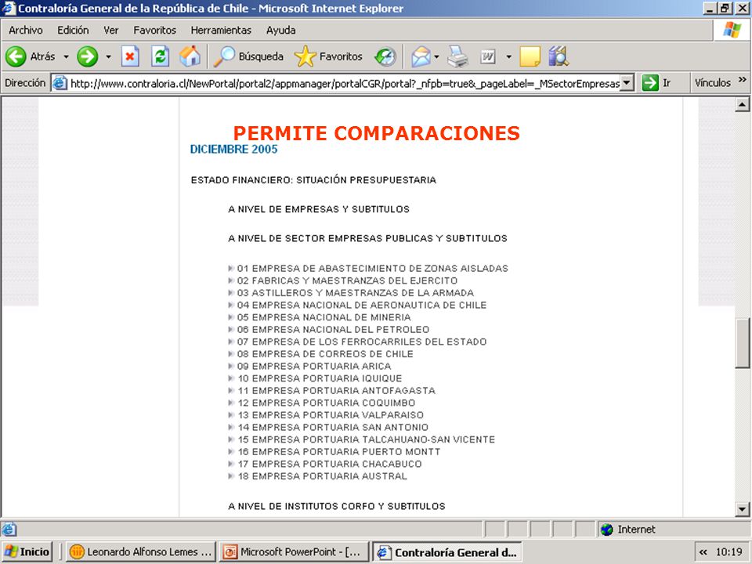Open the Ver menu

(110, 31)
